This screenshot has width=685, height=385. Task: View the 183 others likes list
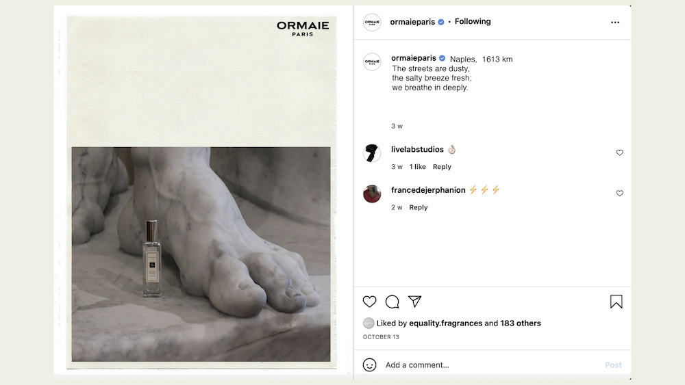[x=521, y=323]
